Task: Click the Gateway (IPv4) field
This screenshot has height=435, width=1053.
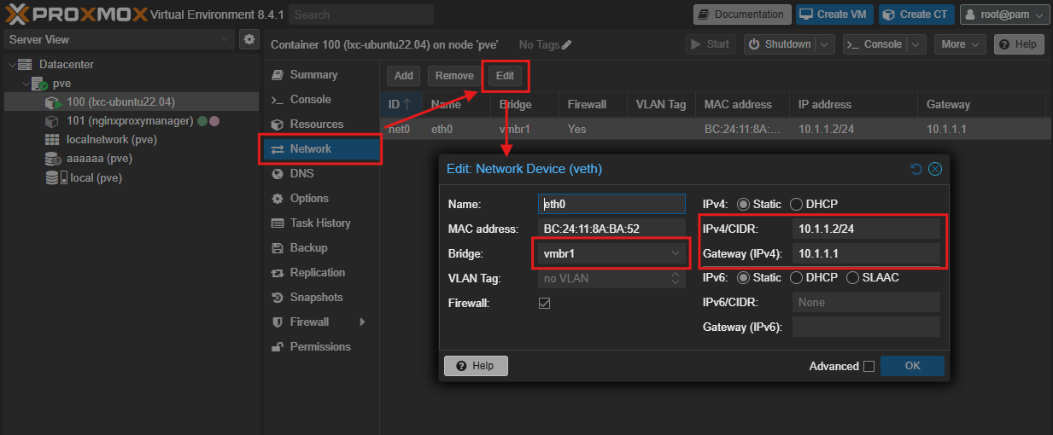Action: coord(866,254)
